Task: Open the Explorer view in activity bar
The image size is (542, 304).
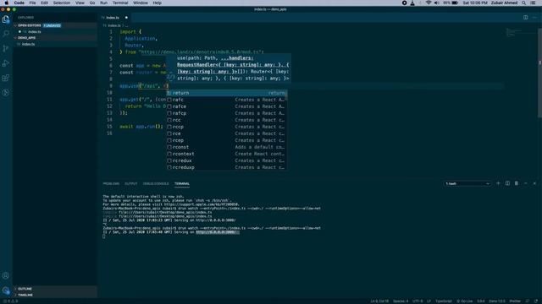Action: [x=6, y=19]
